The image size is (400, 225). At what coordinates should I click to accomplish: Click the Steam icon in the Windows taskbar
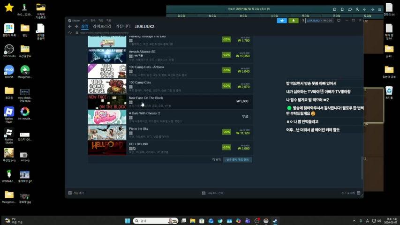point(274,221)
